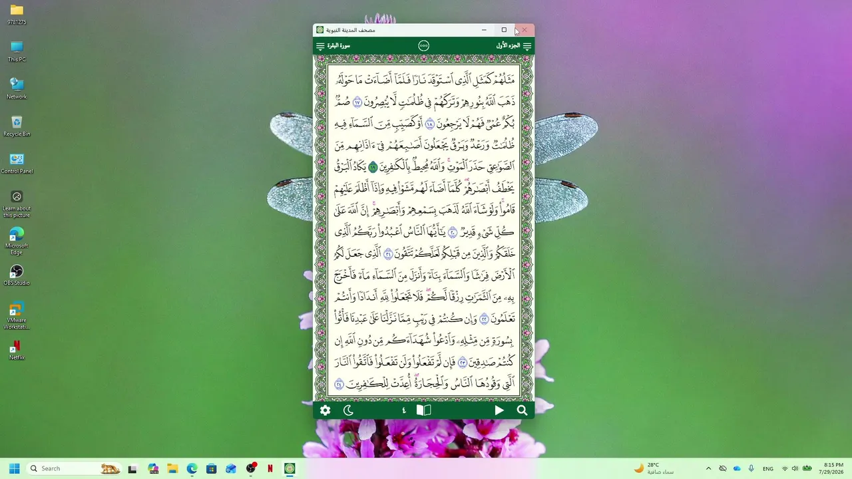Close the mushaf window
The height and width of the screenshot is (479, 852).
[524, 30]
